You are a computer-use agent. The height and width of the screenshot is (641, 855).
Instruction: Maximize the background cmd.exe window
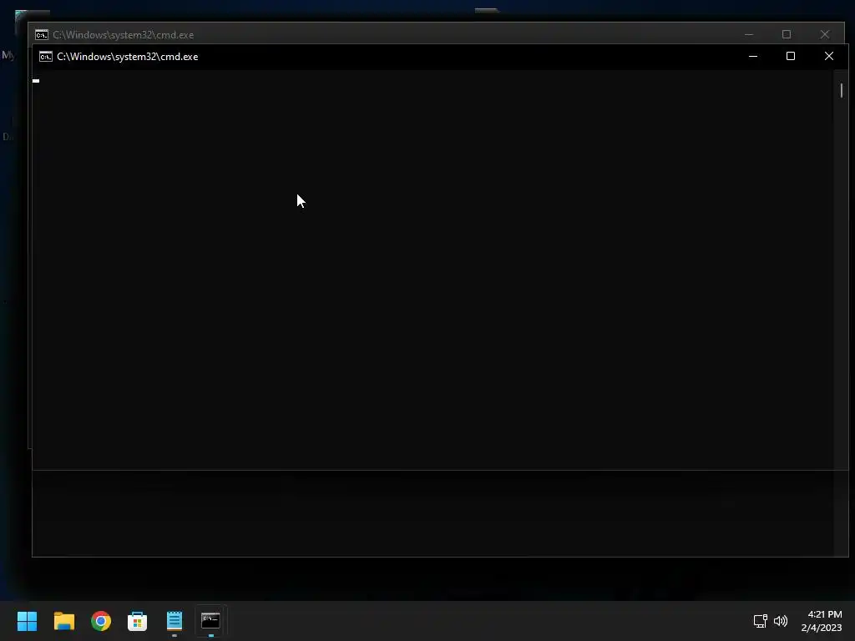pos(787,34)
